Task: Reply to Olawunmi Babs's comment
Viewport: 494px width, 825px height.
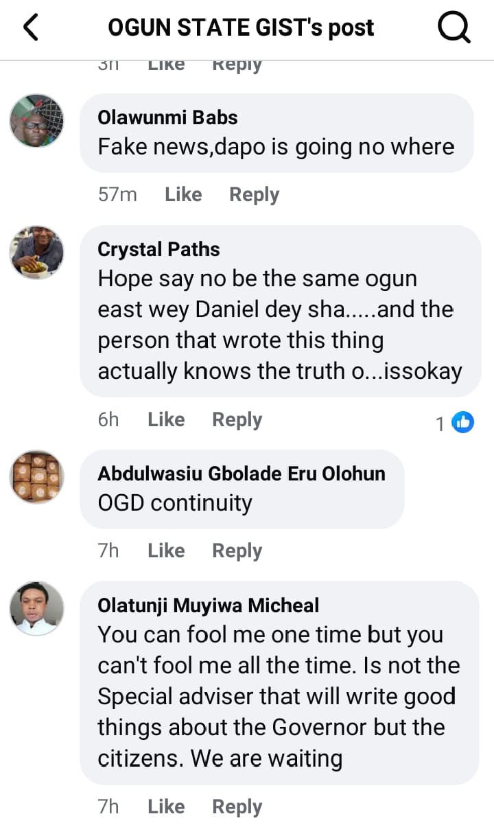Action: [254, 195]
